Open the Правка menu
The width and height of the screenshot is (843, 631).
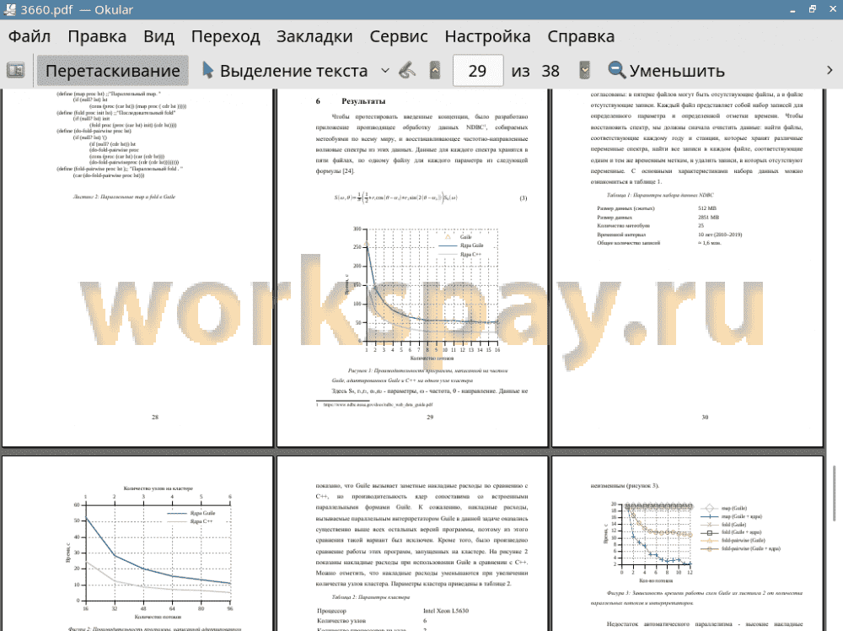click(x=97, y=36)
